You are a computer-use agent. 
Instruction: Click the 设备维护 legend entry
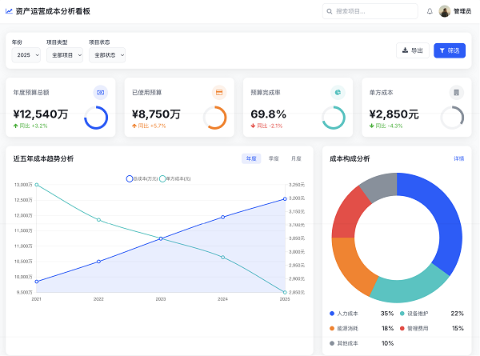click(x=432, y=314)
